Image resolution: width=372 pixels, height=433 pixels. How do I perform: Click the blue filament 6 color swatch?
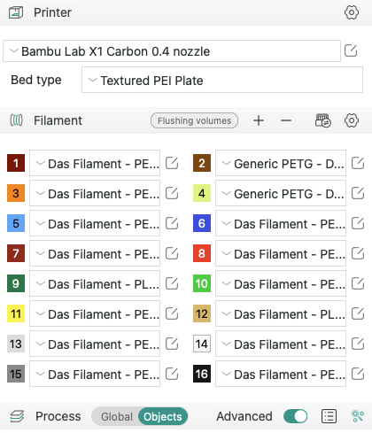click(202, 223)
